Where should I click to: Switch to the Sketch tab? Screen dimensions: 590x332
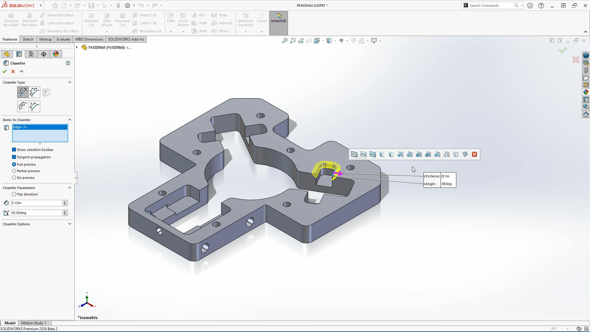(x=28, y=39)
